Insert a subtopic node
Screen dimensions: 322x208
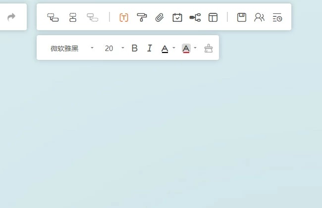pyautogui.click(x=53, y=17)
